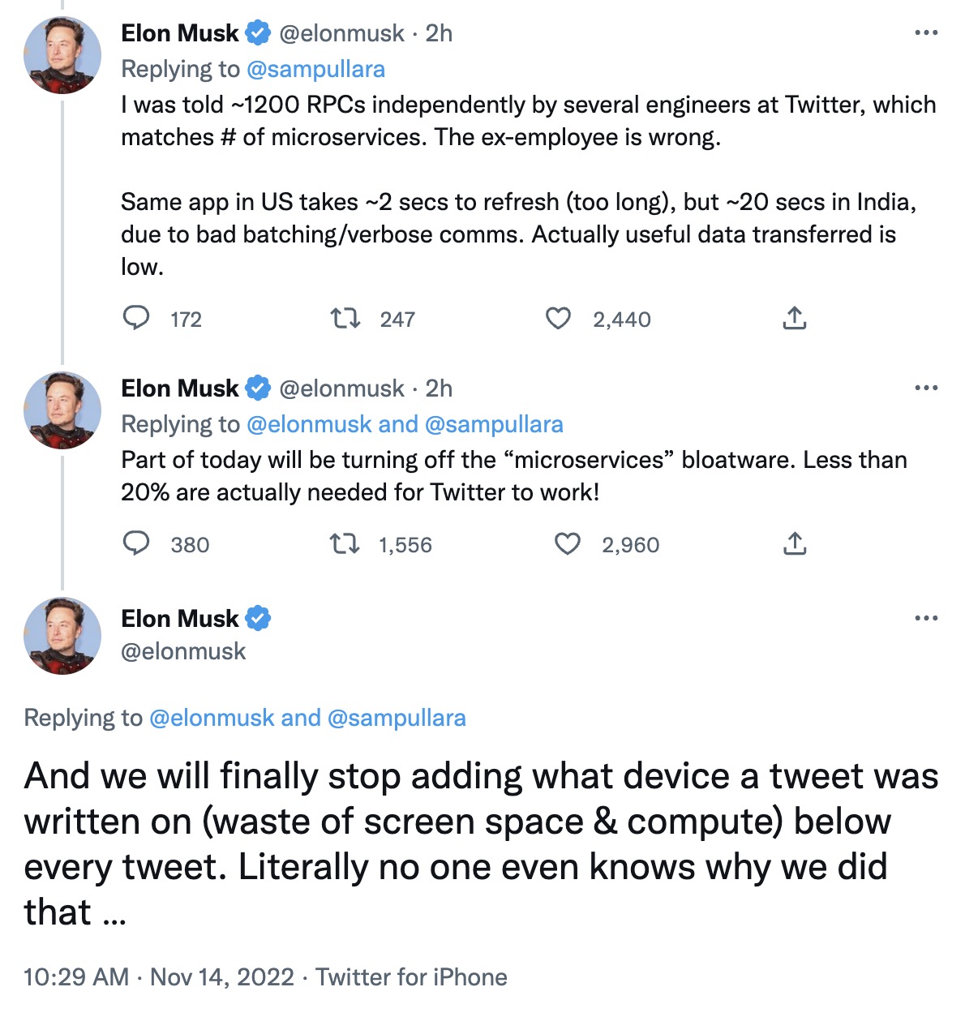Image resolution: width=965 pixels, height=1017 pixels.
Task: Open more options on first tweet
Action: click(x=926, y=33)
